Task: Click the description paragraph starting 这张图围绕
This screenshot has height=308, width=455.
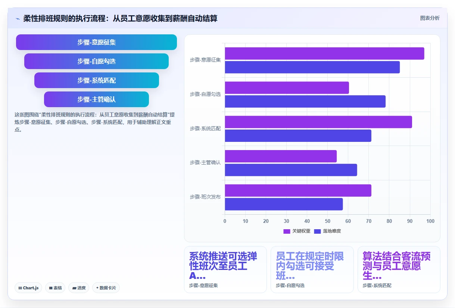Action: 95,122
